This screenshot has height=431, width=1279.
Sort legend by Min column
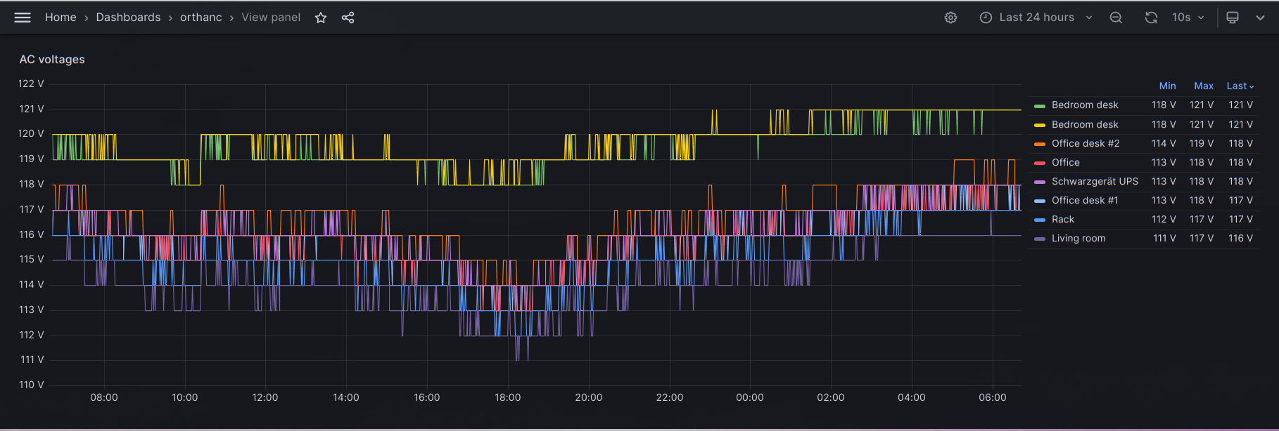click(1167, 86)
